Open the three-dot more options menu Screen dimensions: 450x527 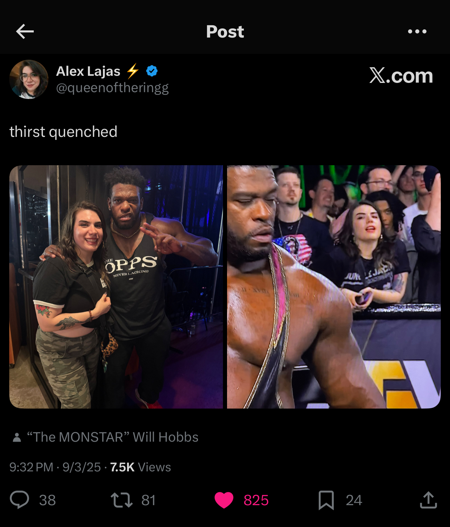coord(417,31)
